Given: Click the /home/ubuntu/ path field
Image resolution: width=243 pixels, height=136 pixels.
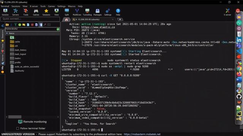Looking at the screenshot, I should (31, 29).
